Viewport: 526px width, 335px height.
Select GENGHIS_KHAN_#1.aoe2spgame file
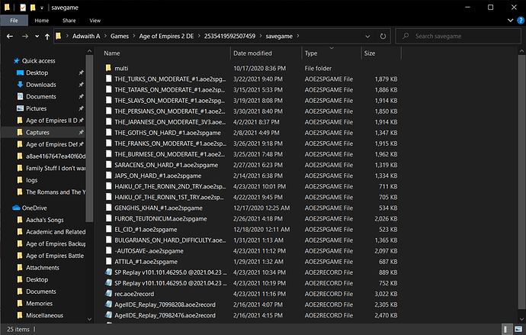pyautogui.click(x=159, y=208)
